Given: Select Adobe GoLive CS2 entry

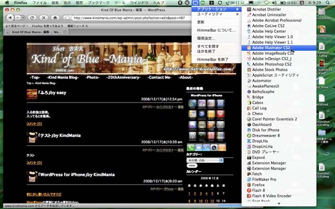Looking at the screenshot, I should coord(279,26).
